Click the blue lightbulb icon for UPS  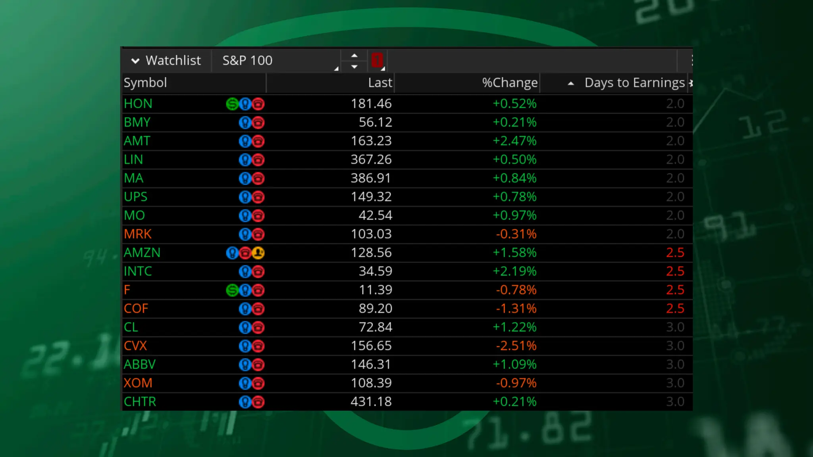click(245, 197)
